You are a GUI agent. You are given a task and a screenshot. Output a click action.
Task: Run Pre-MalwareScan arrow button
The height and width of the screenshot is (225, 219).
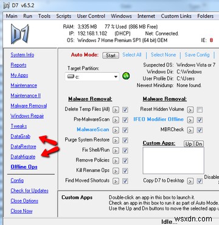pyautogui.click(x=116, y=120)
